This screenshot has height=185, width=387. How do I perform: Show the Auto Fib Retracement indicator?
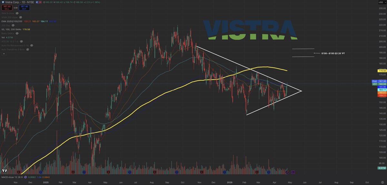pyautogui.click(x=32, y=46)
